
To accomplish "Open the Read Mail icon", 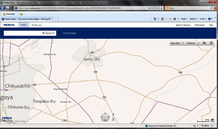I will pyautogui.click(x=170, y=19).
